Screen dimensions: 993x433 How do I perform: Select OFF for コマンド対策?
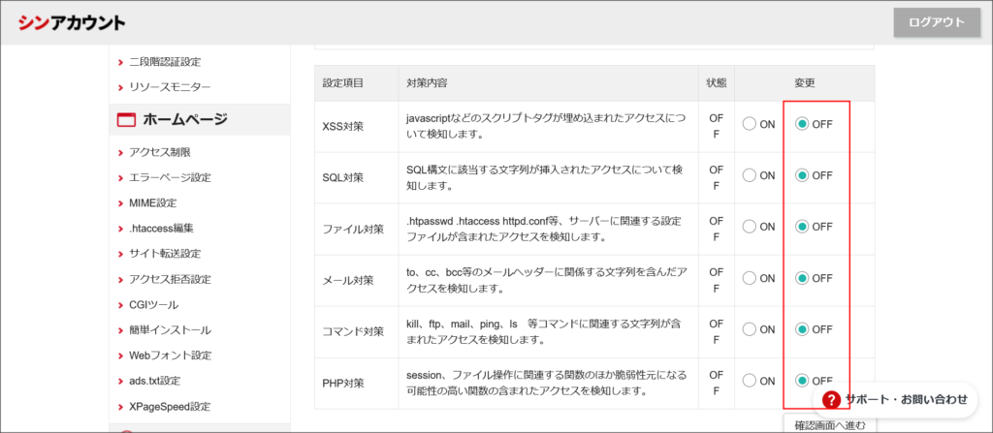point(802,329)
